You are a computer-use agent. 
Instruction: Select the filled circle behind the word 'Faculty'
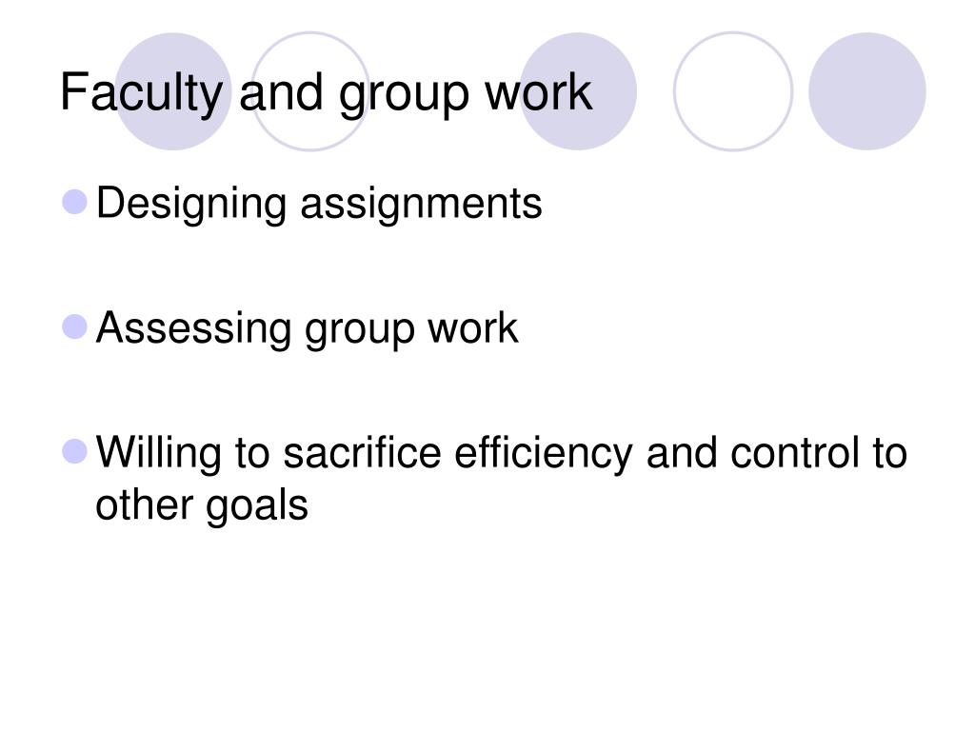(173, 91)
